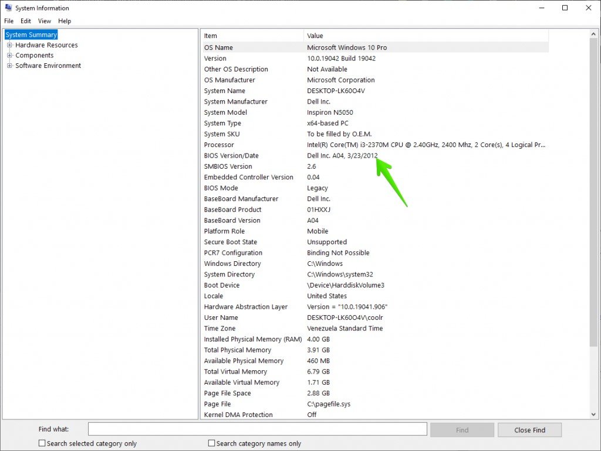Select the System Directory row
The width and height of the screenshot is (601, 451).
(x=375, y=274)
